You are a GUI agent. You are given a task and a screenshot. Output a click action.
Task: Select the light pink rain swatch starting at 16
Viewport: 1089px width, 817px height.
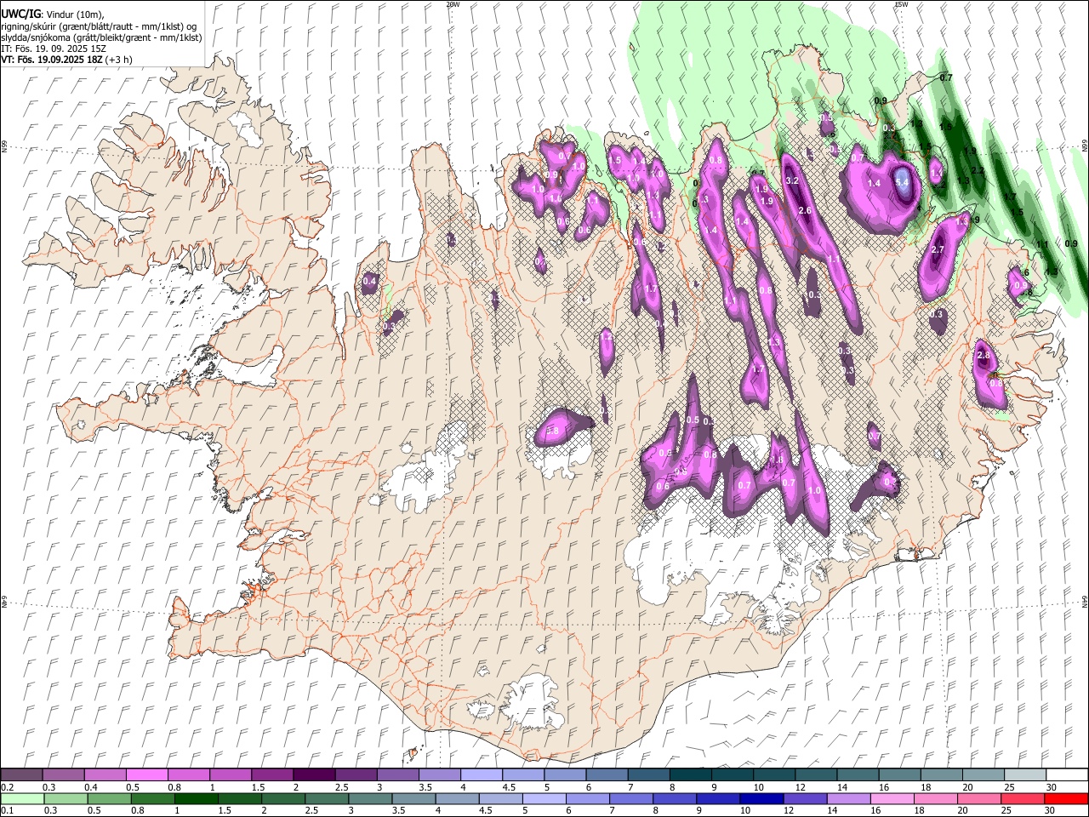coord(892,798)
